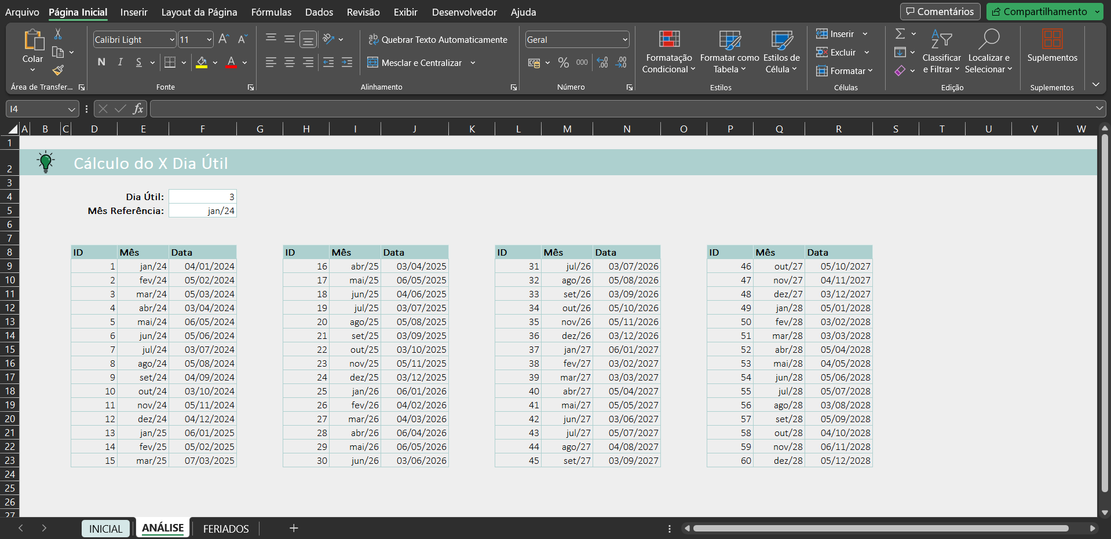Image resolution: width=1111 pixels, height=539 pixels.
Task: Click the Percent Style icon
Action: [563, 62]
